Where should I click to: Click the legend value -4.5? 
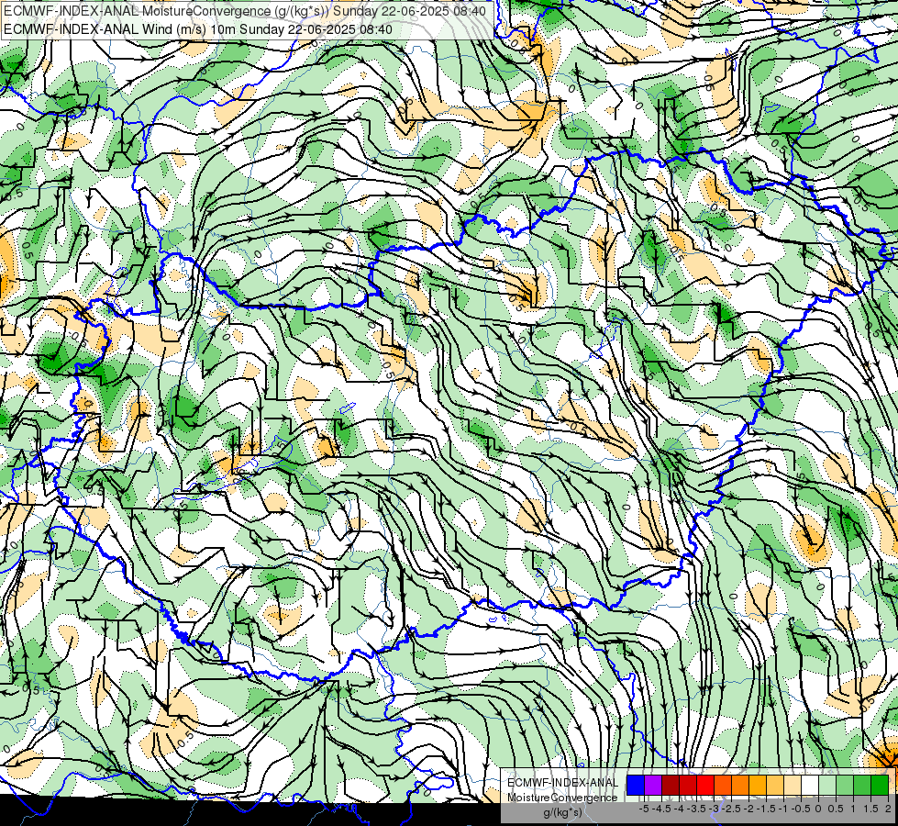pyautogui.click(x=663, y=809)
